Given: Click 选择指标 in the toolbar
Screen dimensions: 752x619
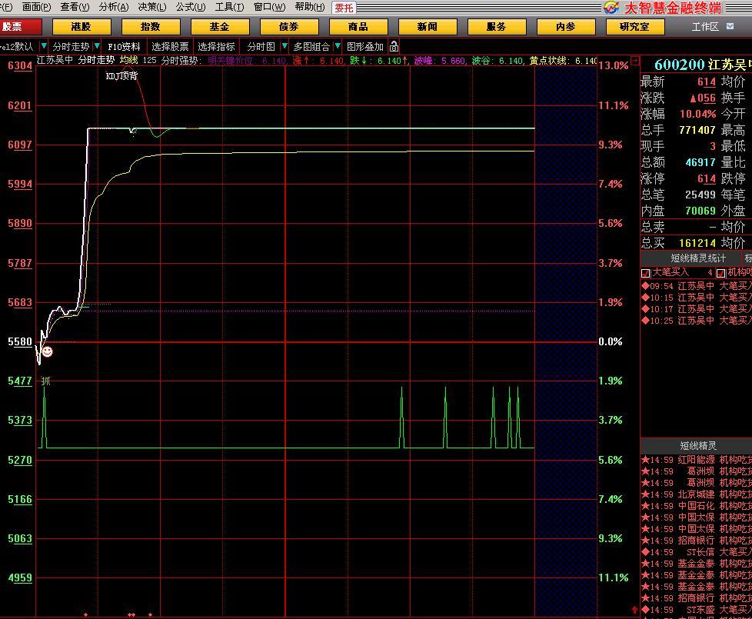Looking at the screenshot, I should pyautogui.click(x=216, y=46).
